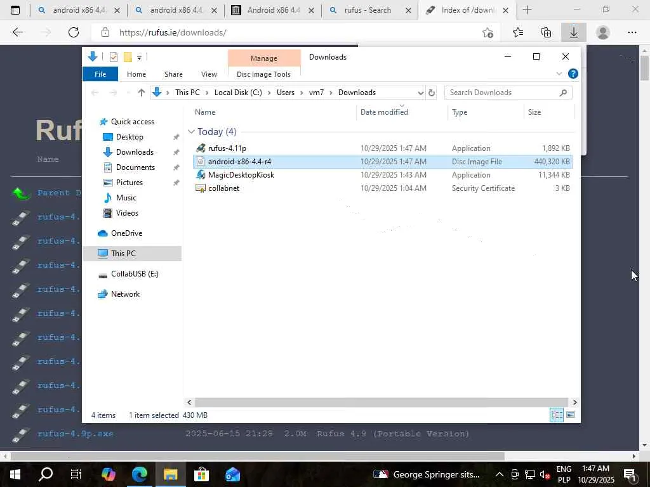Add this page to Edge favorites
650x487 pixels.
[x=488, y=32]
